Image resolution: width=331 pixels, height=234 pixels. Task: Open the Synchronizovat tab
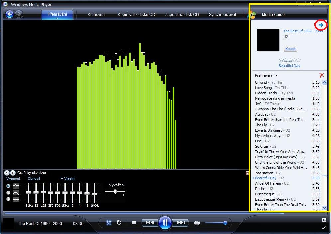click(222, 15)
